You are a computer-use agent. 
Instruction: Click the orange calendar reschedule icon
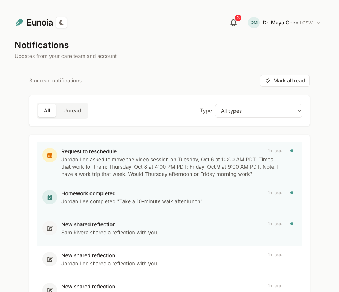(x=50, y=155)
